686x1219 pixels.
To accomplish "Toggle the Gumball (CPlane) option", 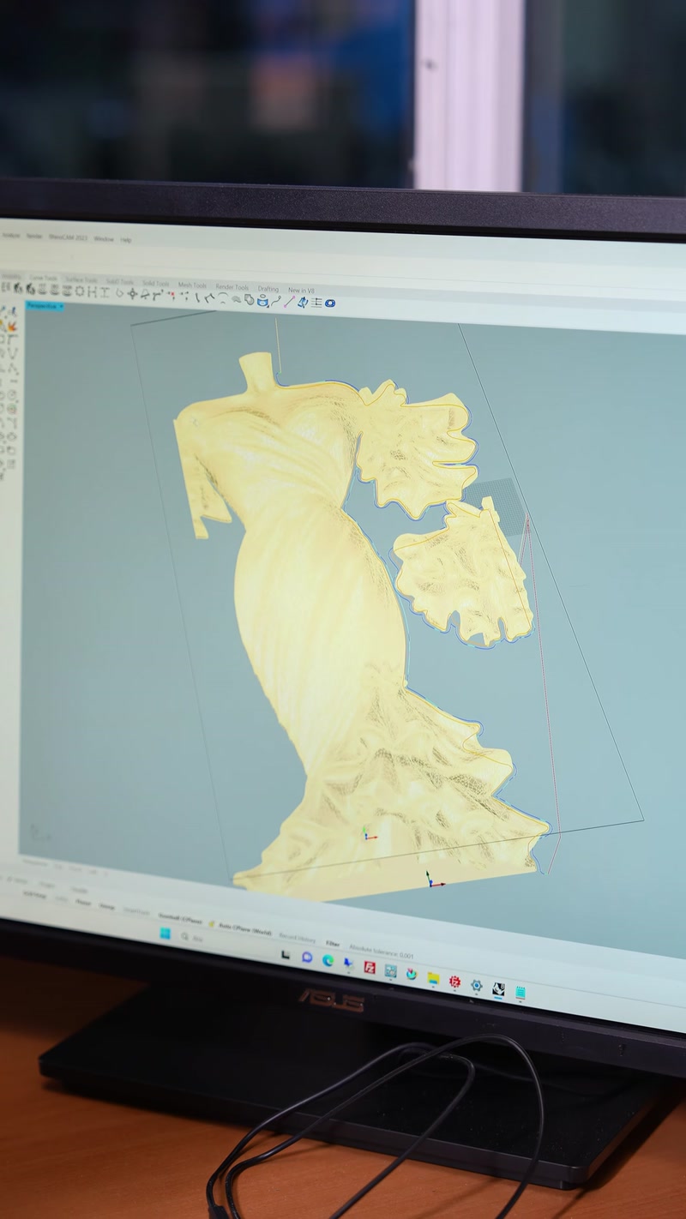I will tap(180, 920).
